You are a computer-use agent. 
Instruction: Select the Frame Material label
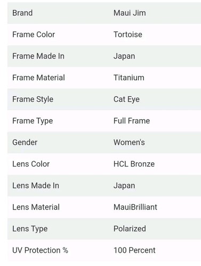coord(38,78)
